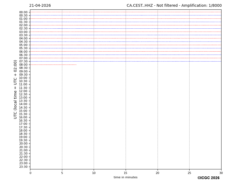The width and height of the screenshot is (251, 188).
Task: Click the ©ICGC 2026 copyright text
Action: (208, 178)
